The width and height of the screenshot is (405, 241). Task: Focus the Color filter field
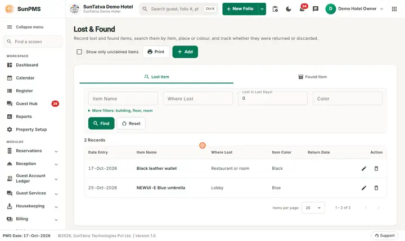pos(348,98)
